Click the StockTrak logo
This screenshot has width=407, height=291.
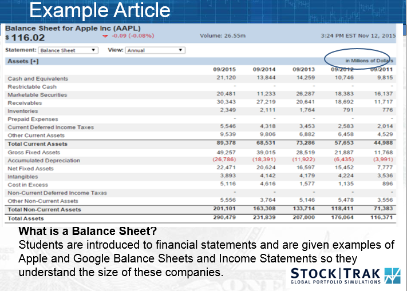[346, 276]
